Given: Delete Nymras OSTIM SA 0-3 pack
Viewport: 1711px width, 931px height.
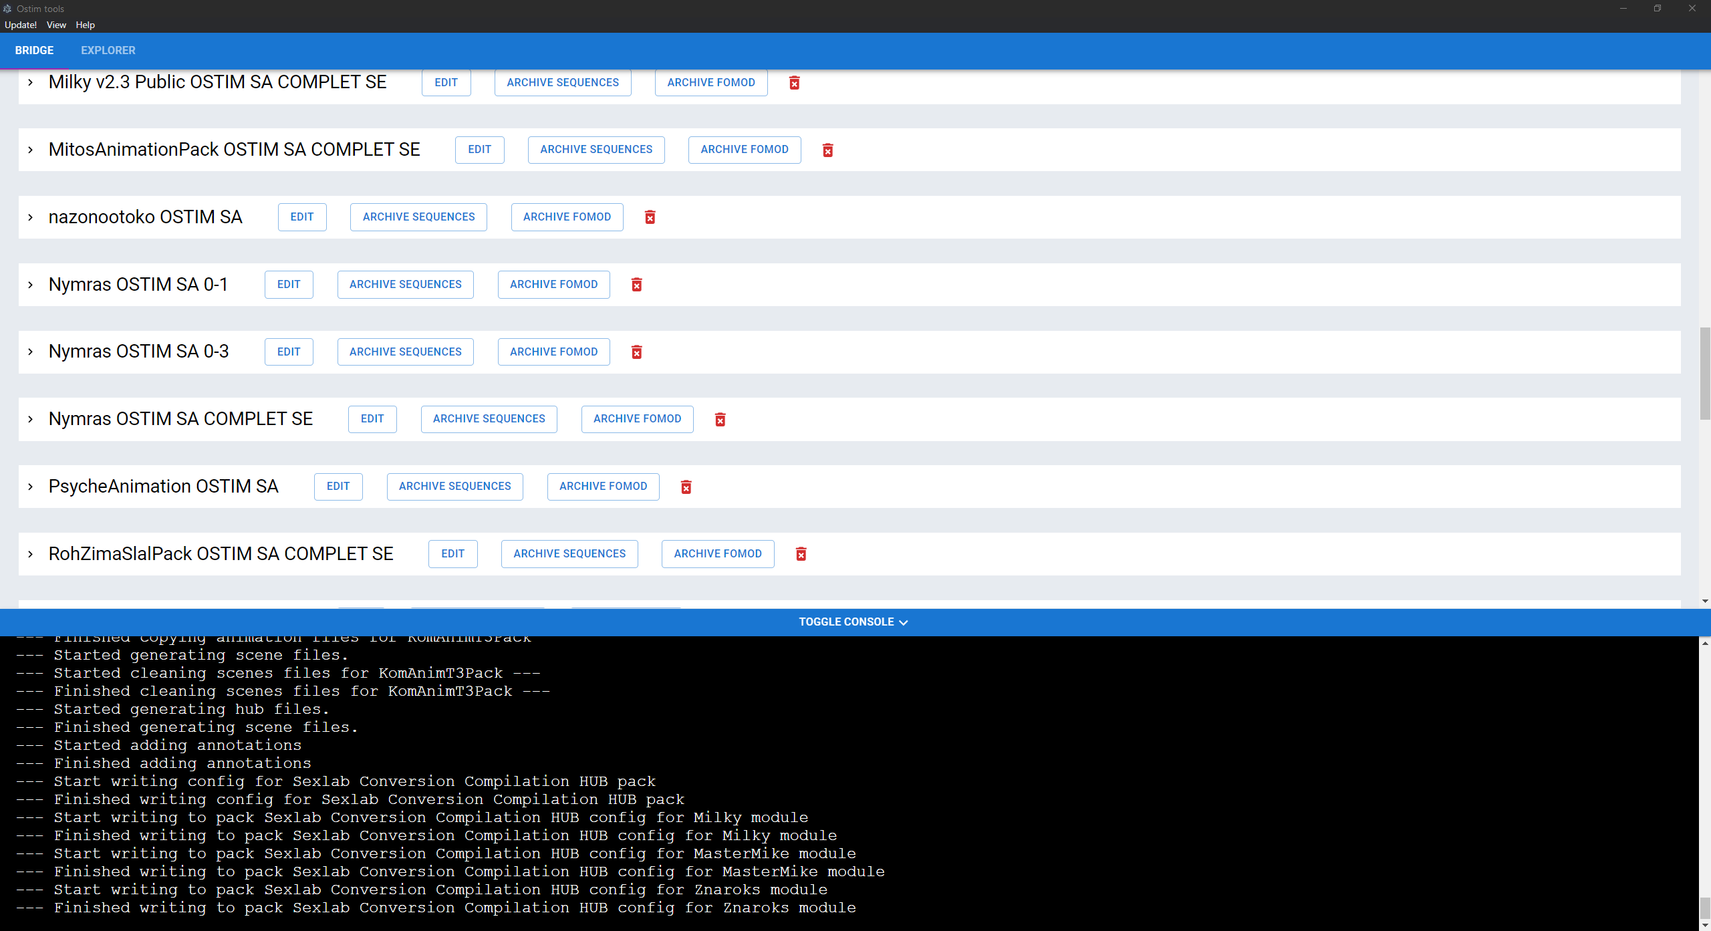Looking at the screenshot, I should [636, 352].
